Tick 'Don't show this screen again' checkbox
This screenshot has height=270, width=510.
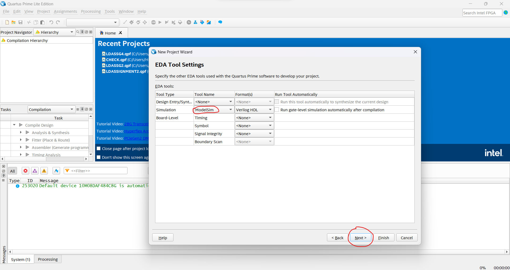pyautogui.click(x=99, y=157)
